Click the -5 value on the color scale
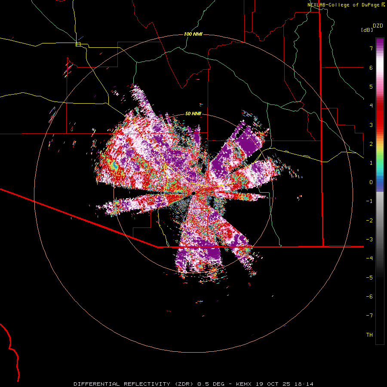The width and height of the screenshot is (387, 387). click(x=369, y=277)
